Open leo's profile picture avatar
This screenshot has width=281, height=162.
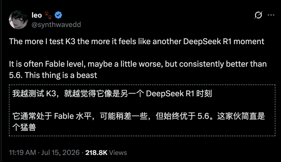point(18,20)
